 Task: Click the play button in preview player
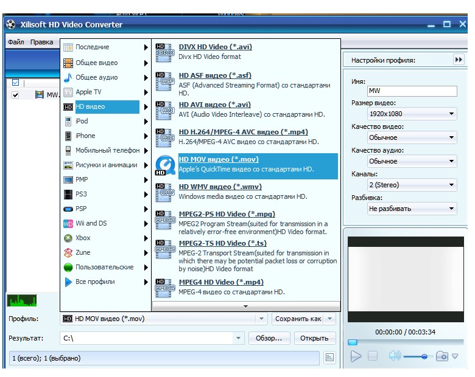pos(356,356)
